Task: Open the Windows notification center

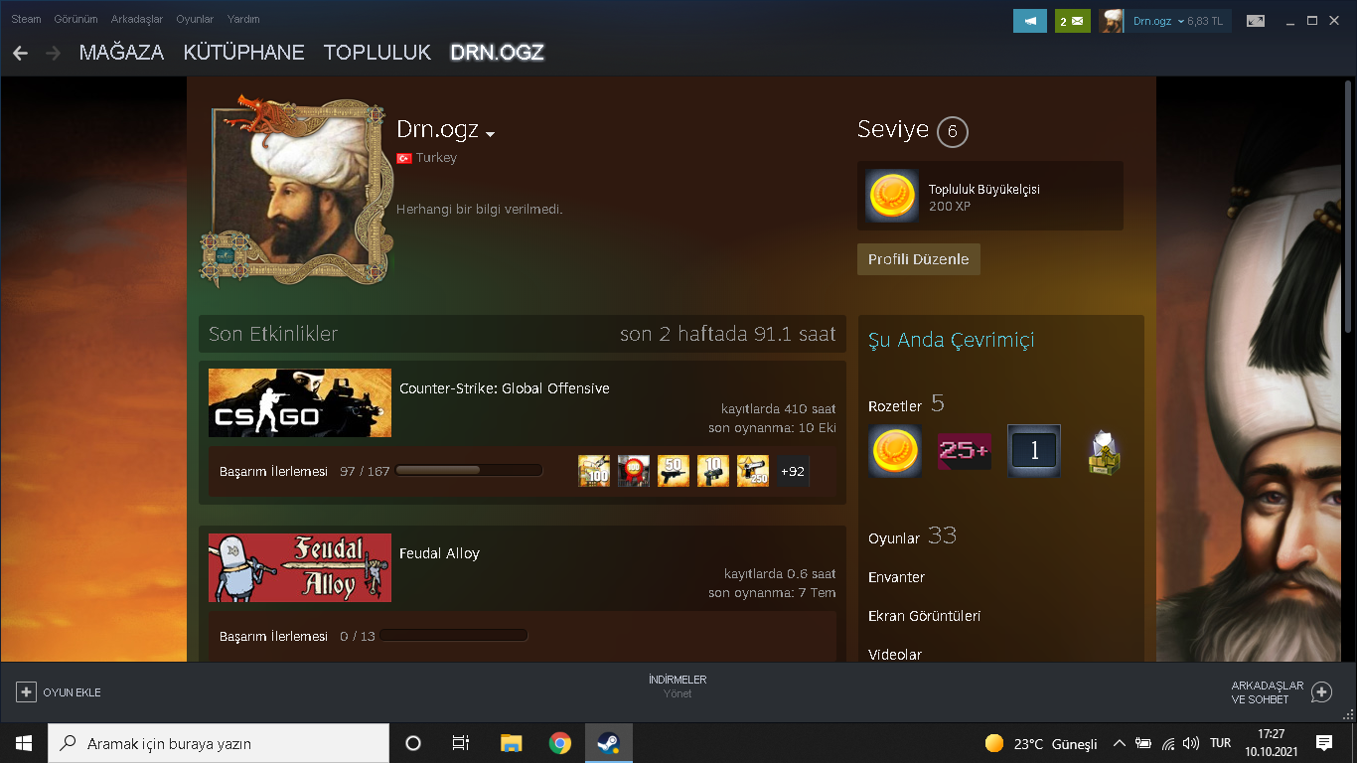Action: [x=1323, y=743]
